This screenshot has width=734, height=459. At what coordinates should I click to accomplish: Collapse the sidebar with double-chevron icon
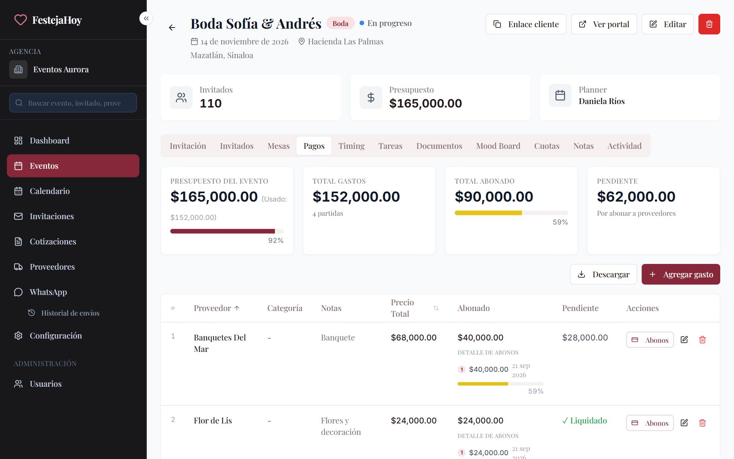pos(146,18)
